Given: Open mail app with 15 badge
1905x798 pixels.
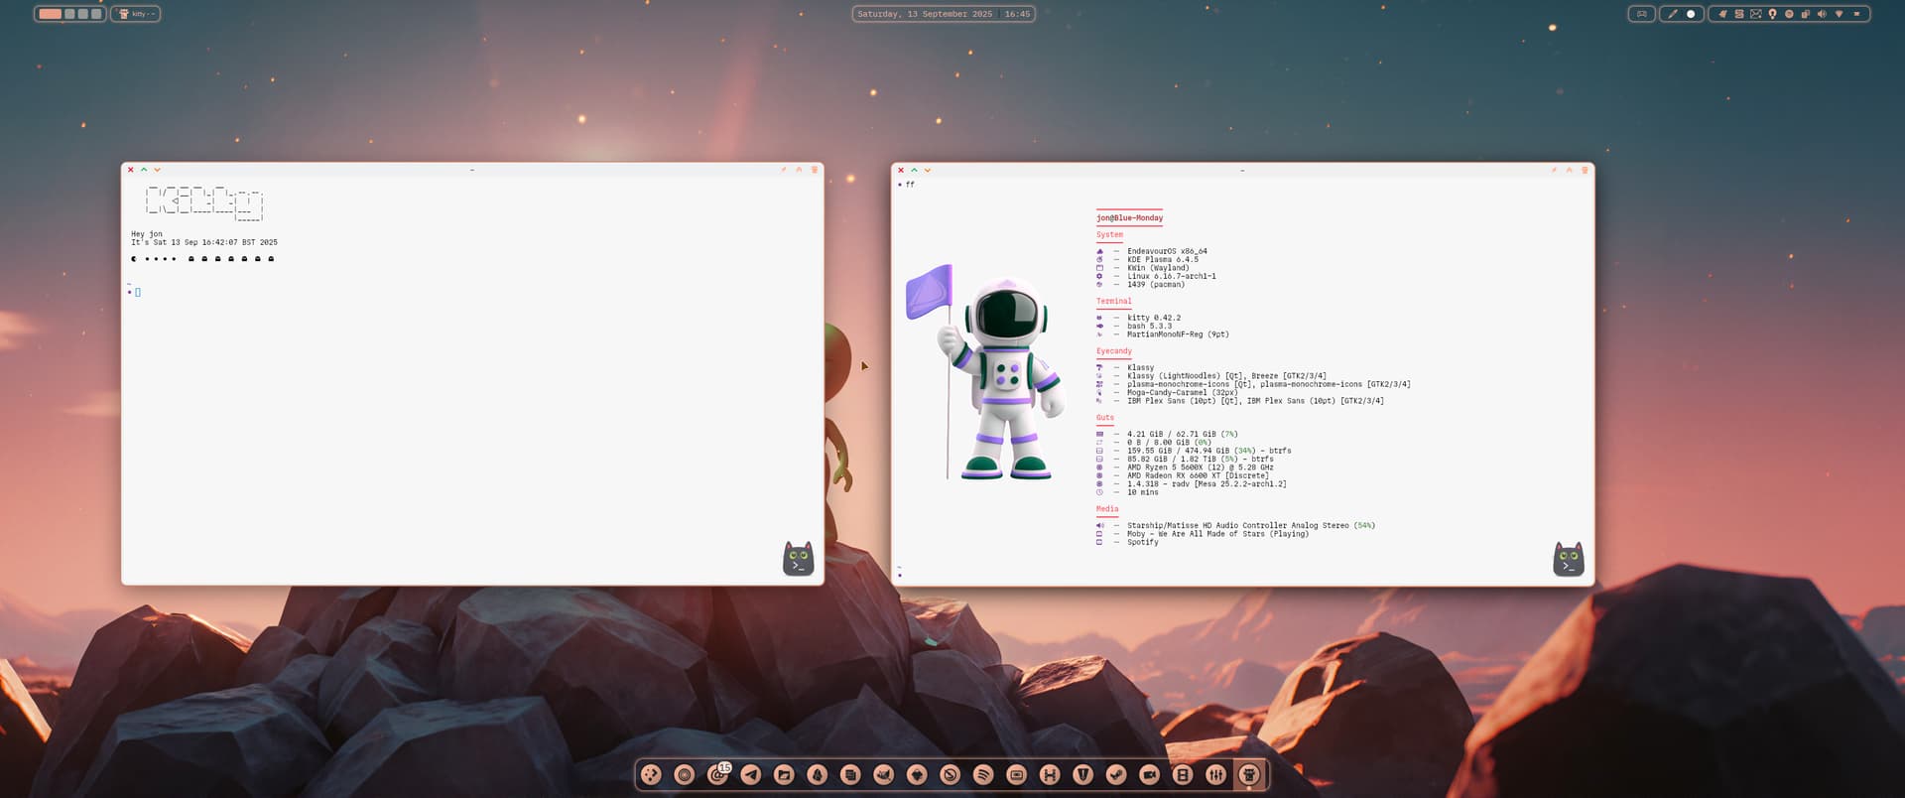Looking at the screenshot, I should [717, 775].
